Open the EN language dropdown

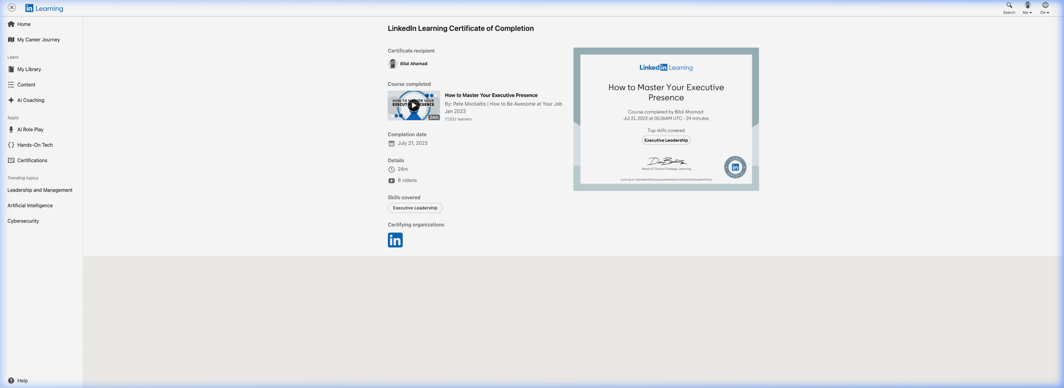click(1045, 8)
